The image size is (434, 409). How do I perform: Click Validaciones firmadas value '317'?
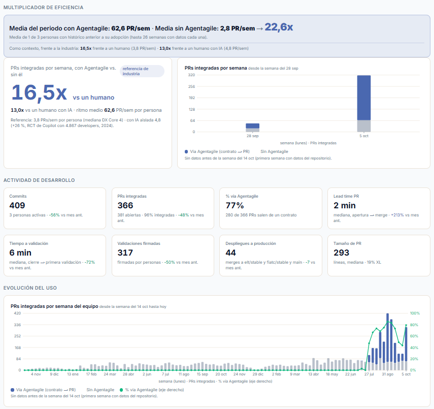pos(125,253)
